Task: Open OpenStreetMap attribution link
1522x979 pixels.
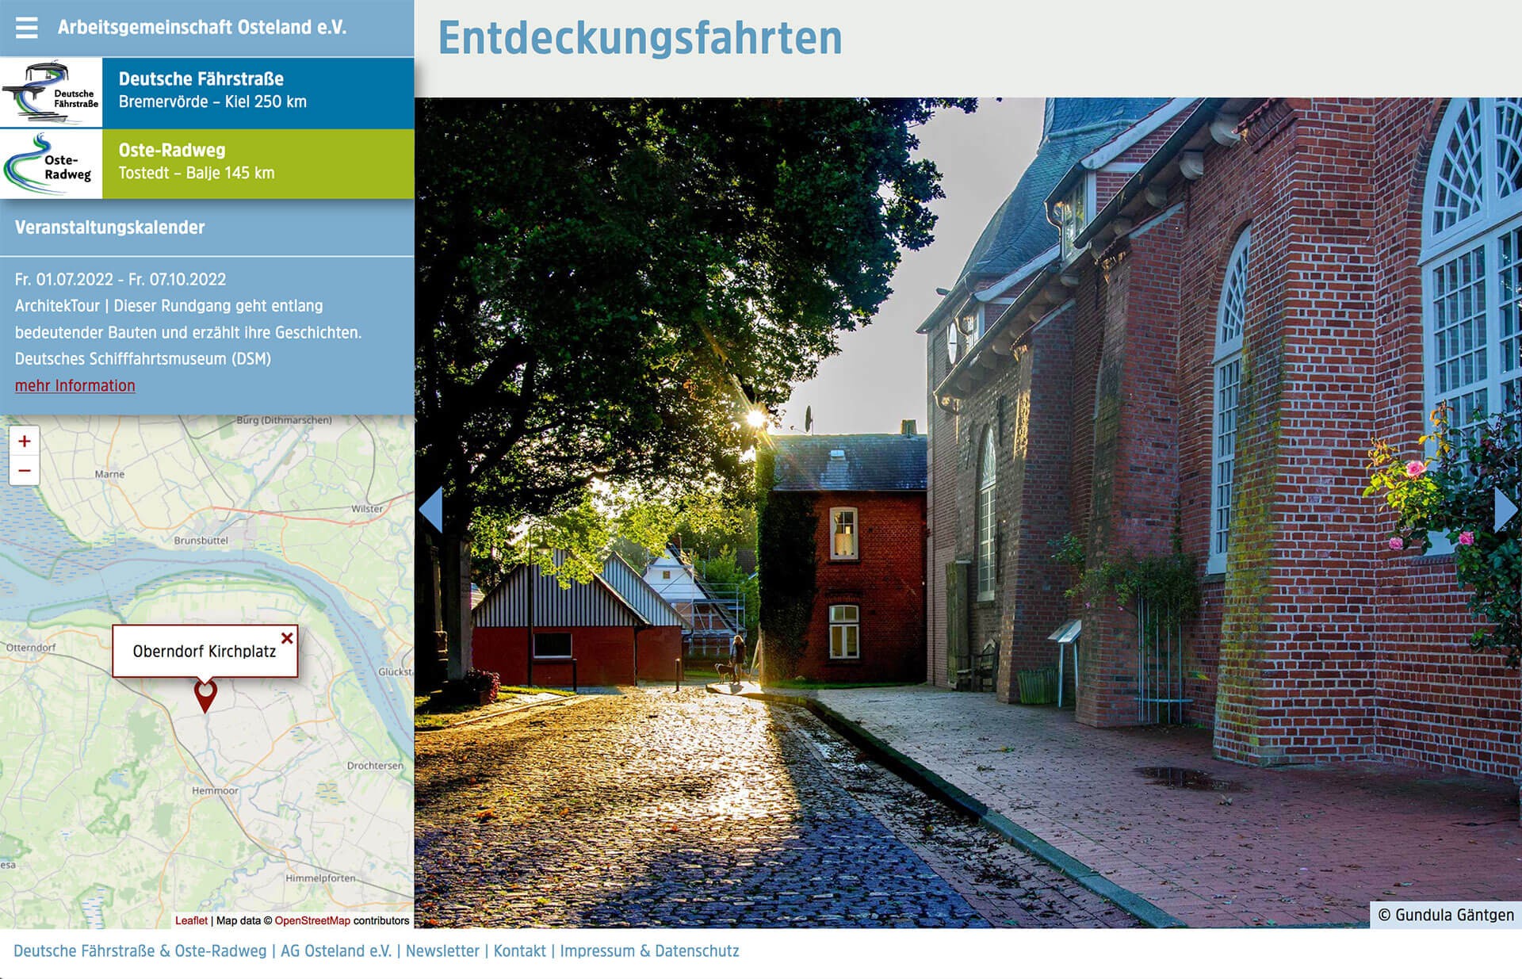Action: [312, 920]
